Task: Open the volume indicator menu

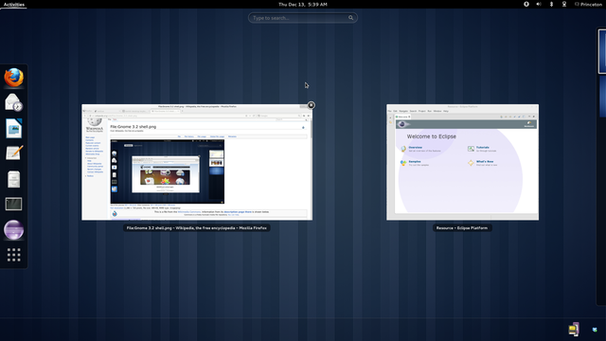Action: (x=539, y=4)
